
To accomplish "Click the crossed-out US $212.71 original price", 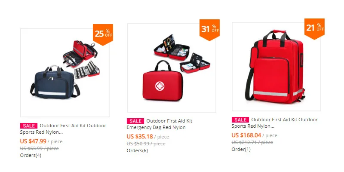I will pos(252,142).
